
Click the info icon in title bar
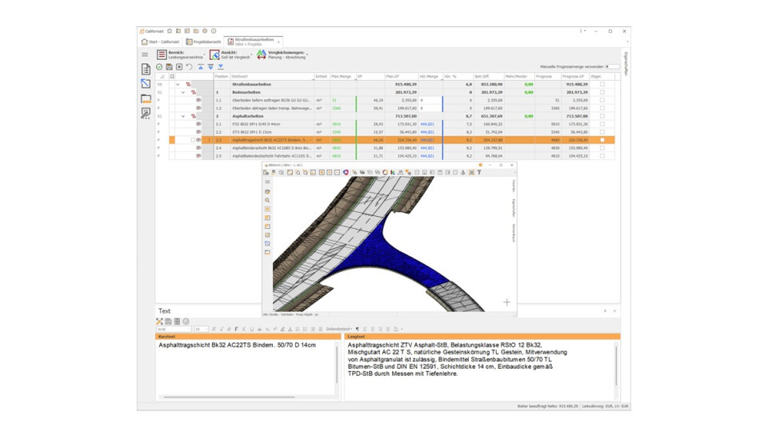click(214, 31)
